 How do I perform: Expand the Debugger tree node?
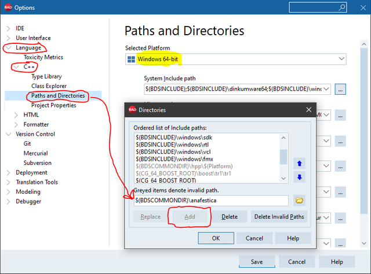click(x=8, y=201)
